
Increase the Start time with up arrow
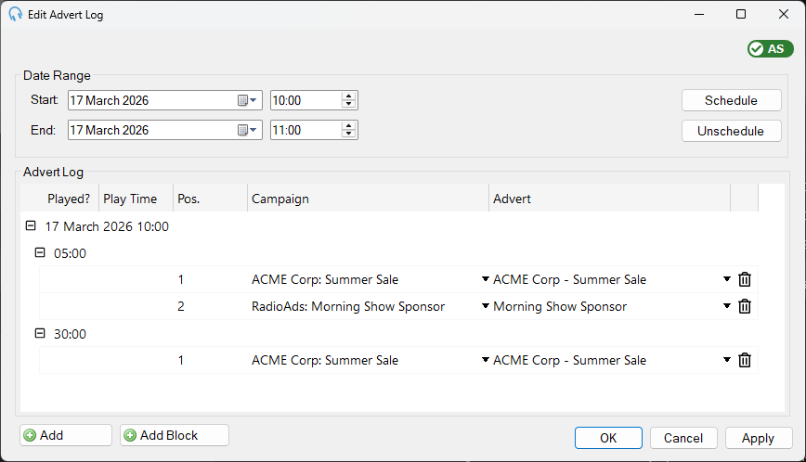(349, 96)
